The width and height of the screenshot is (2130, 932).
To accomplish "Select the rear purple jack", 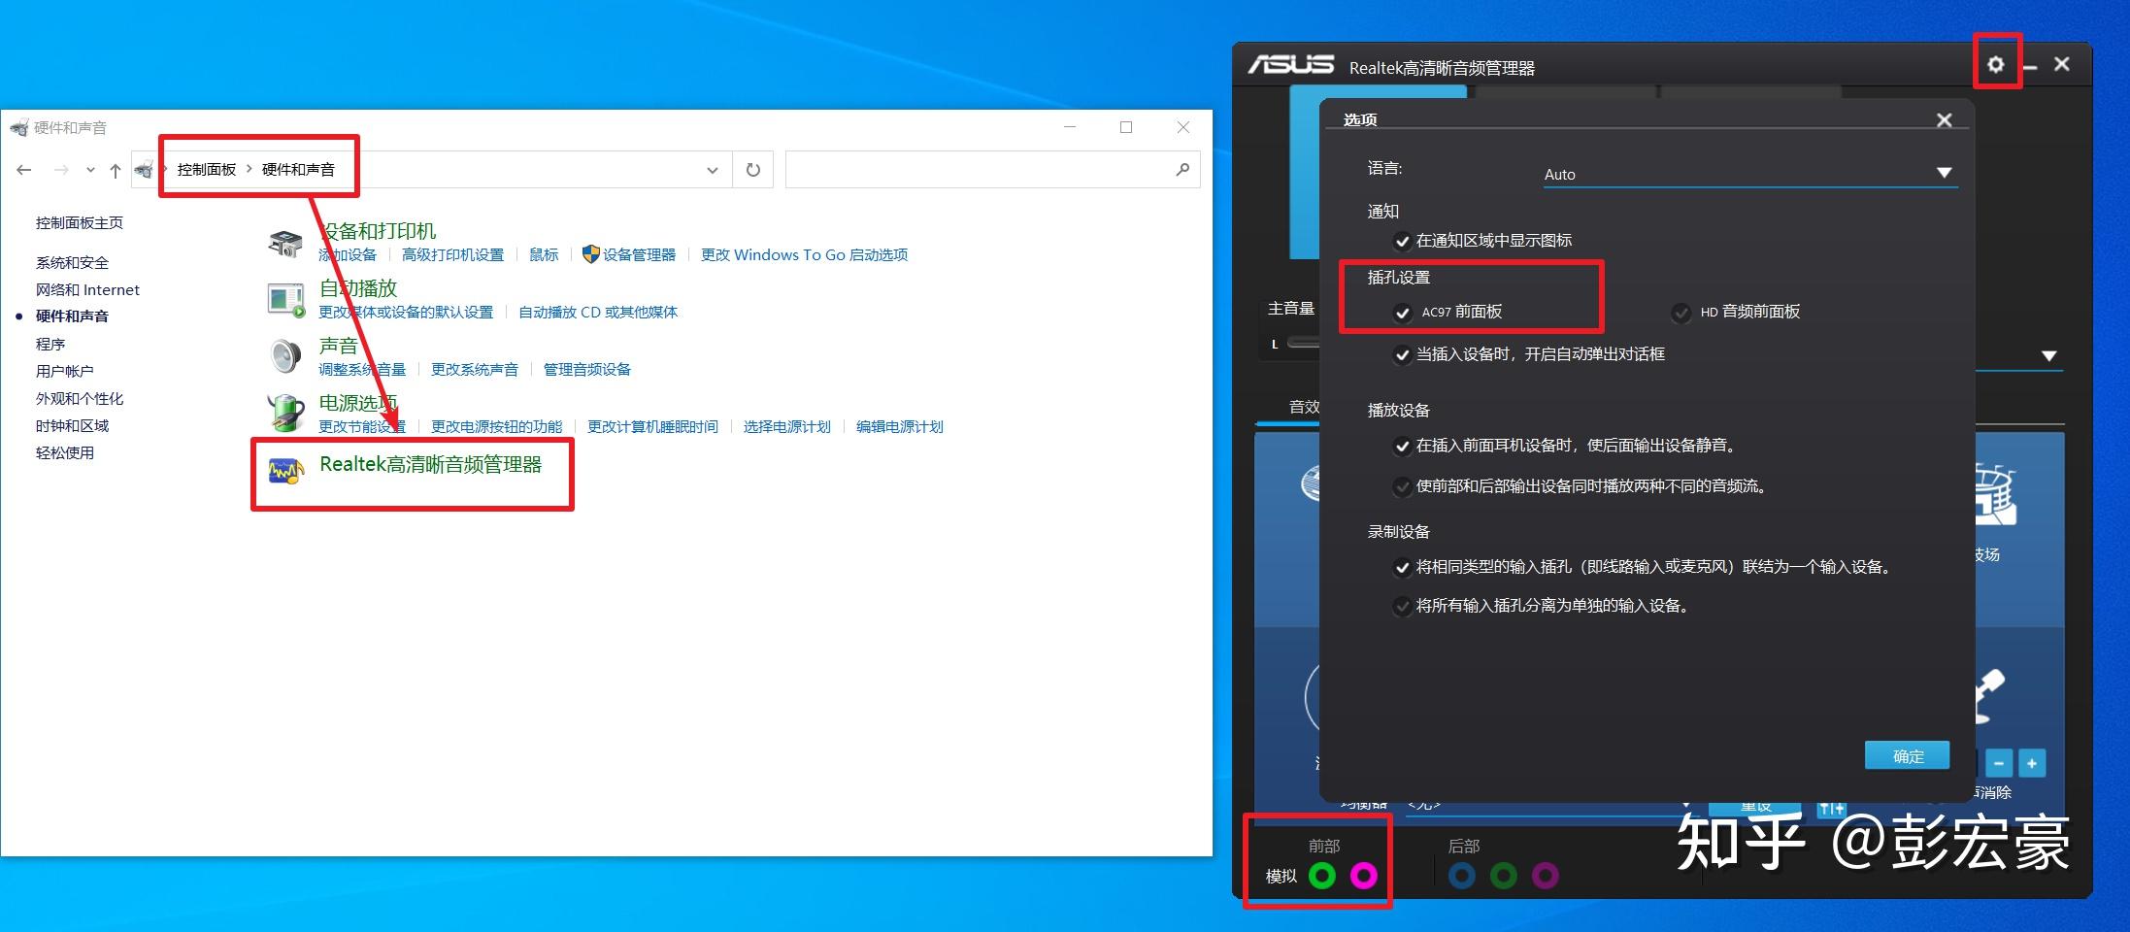I will pyautogui.click(x=1545, y=876).
